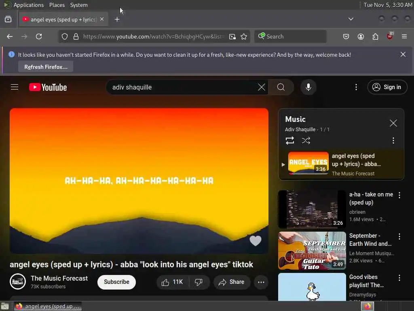Click Firefox taskbar window button

tap(48, 306)
